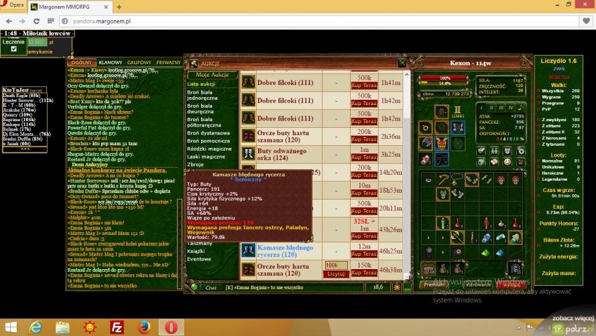Click the Kamasze błędnego rycerza item icon

point(248,250)
